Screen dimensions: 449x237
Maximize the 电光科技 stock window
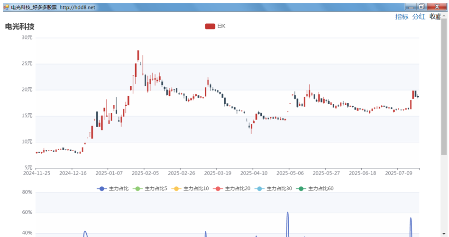coord(422,7)
